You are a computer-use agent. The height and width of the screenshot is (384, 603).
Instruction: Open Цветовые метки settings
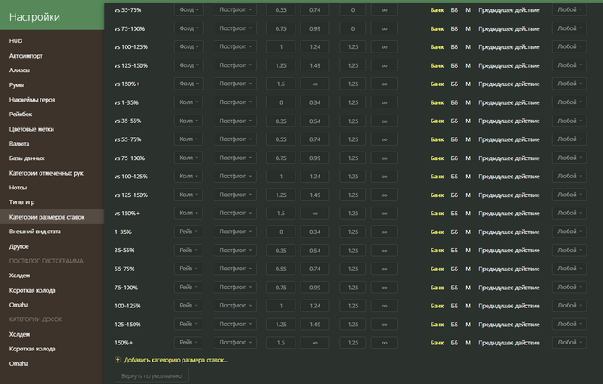pos(32,129)
